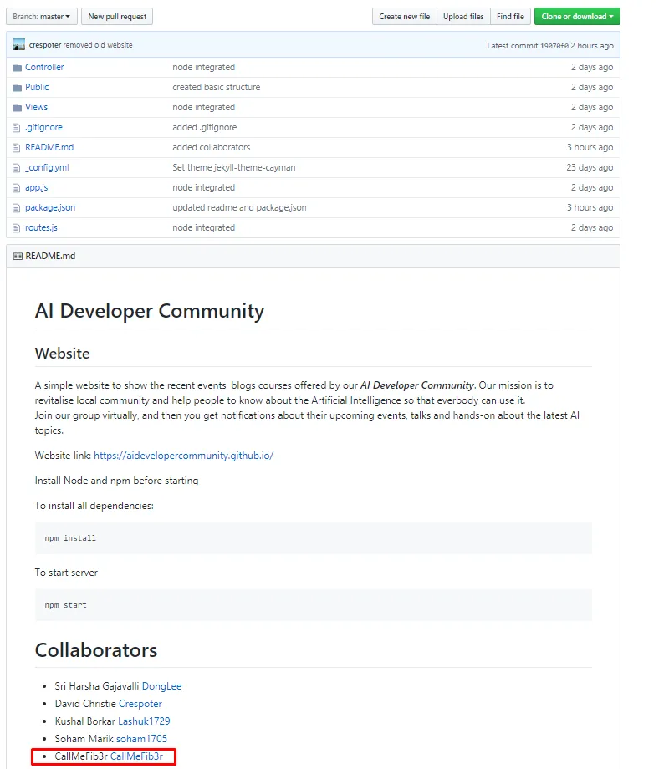Viewport: 669px width, 769px height.
Task: Click the New pull request button
Action: pyautogui.click(x=117, y=16)
